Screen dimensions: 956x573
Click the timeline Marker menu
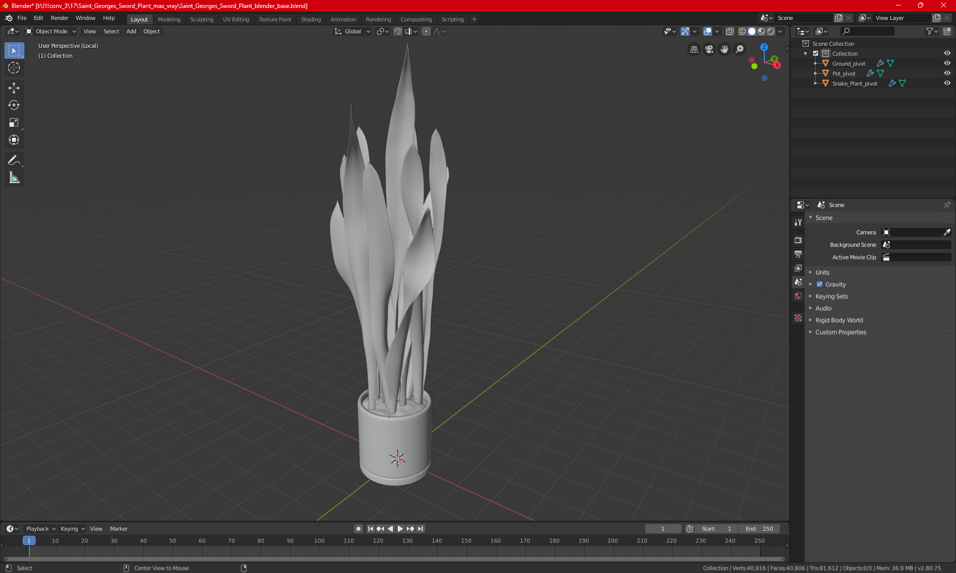[x=119, y=529]
